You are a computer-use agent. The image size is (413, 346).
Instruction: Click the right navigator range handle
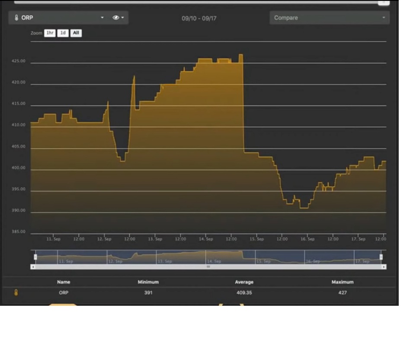pos(381,257)
